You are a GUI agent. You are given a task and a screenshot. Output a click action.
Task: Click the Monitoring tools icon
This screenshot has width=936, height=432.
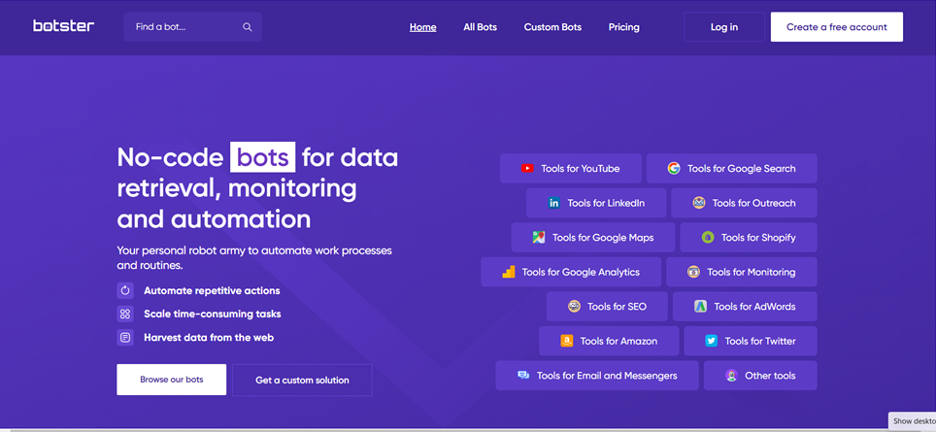coord(693,272)
